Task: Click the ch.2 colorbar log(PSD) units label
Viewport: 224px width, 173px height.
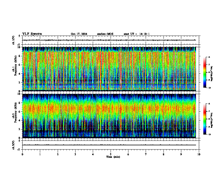Action: [212, 120]
